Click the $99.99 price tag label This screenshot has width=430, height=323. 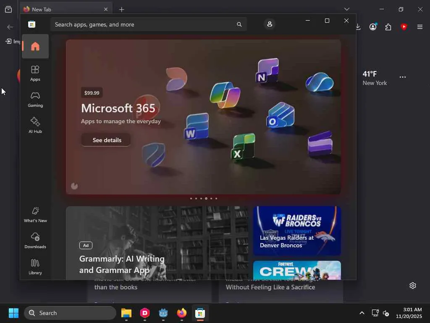[x=92, y=93]
